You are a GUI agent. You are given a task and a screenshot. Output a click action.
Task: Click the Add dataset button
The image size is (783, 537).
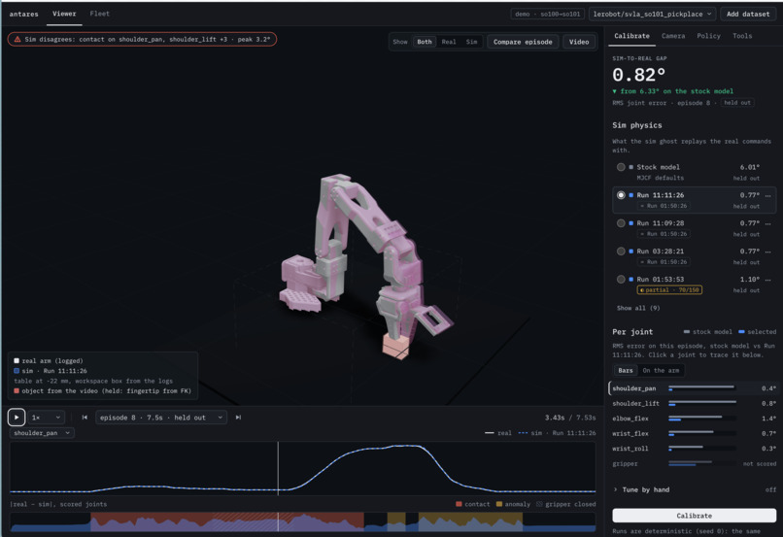[x=748, y=14]
